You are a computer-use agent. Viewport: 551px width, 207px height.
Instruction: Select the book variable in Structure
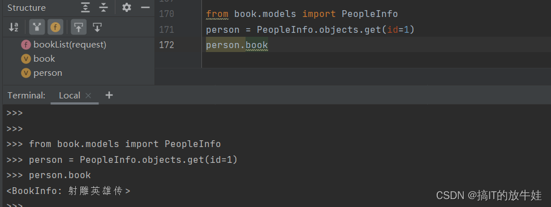(38, 59)
